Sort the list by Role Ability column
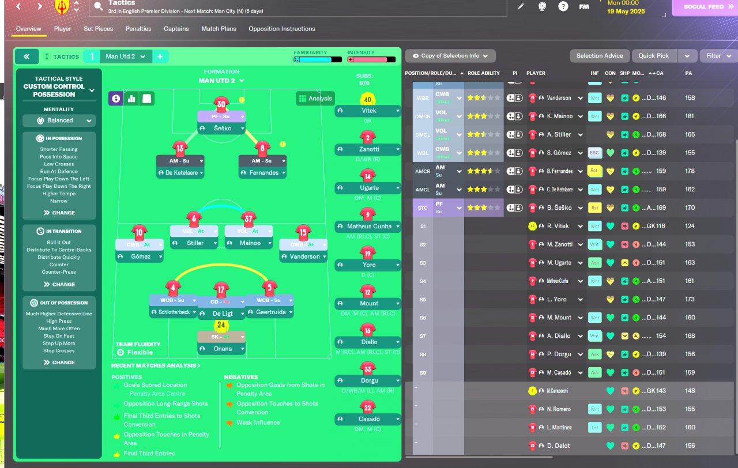Screen dimensions: 738x468 tap(483, 73)
